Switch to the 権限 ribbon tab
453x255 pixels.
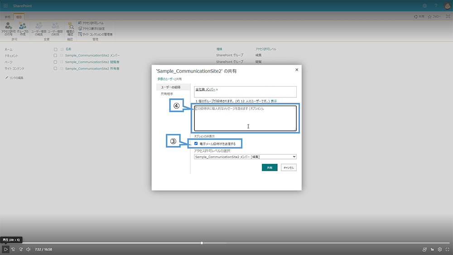pyautogui.click(x=19, y=17)
